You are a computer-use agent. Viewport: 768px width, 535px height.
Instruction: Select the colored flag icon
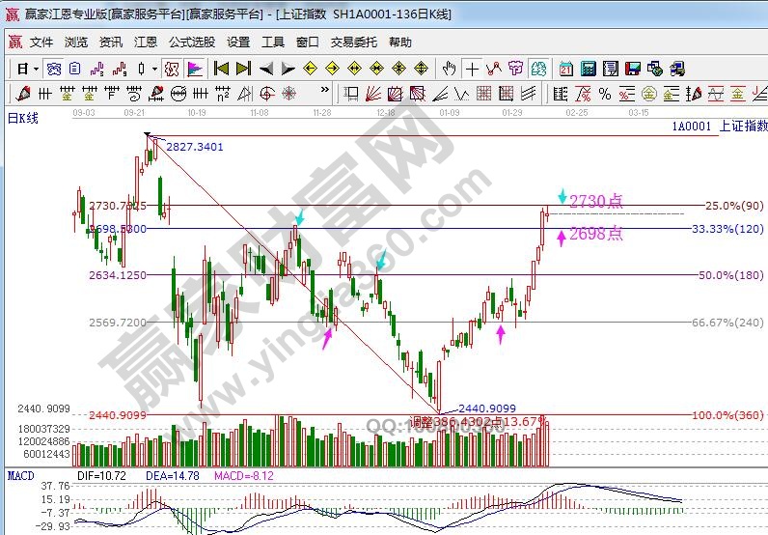click(x=194, y=69)
